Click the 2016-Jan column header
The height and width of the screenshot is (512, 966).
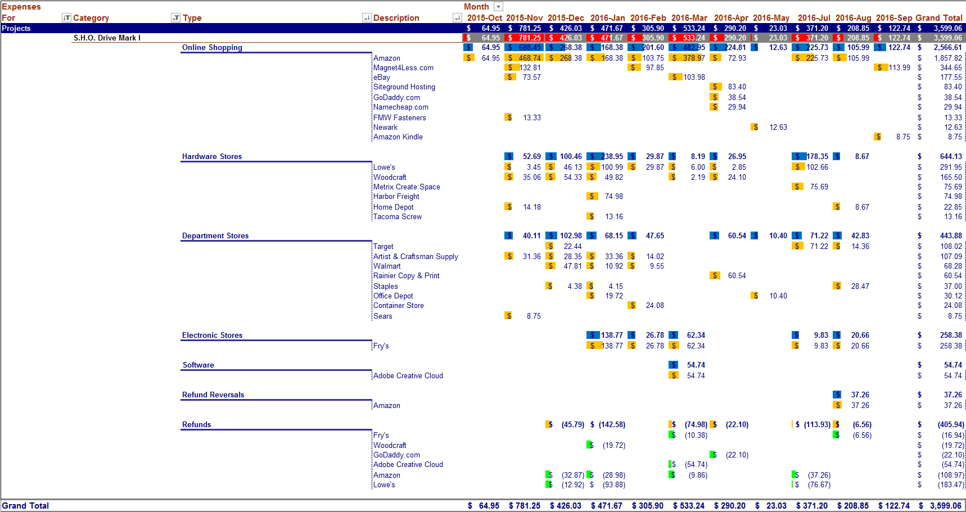607,18
